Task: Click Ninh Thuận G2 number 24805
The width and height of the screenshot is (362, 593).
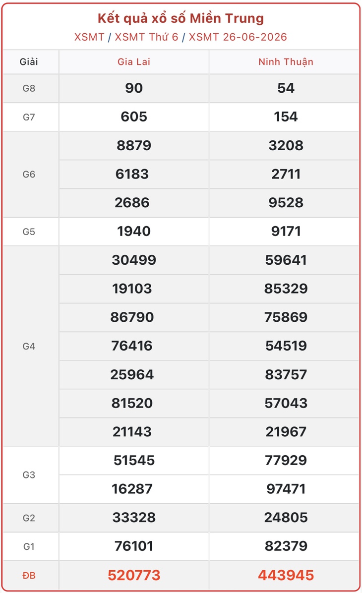Action: coord(286,517)
